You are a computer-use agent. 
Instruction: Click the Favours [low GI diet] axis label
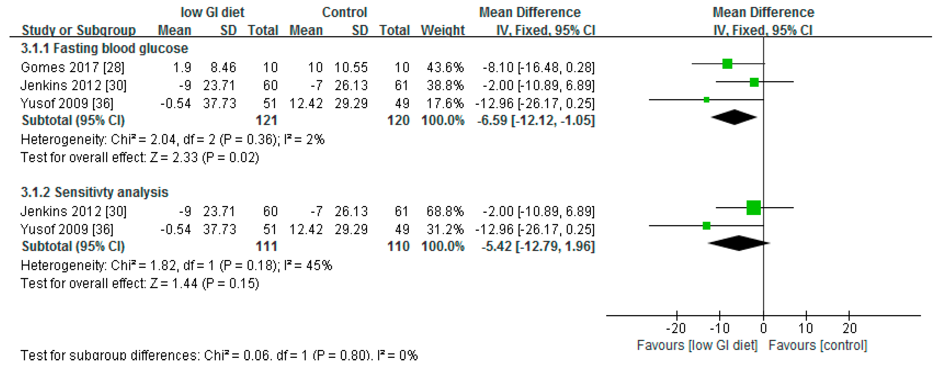[697, 345]
